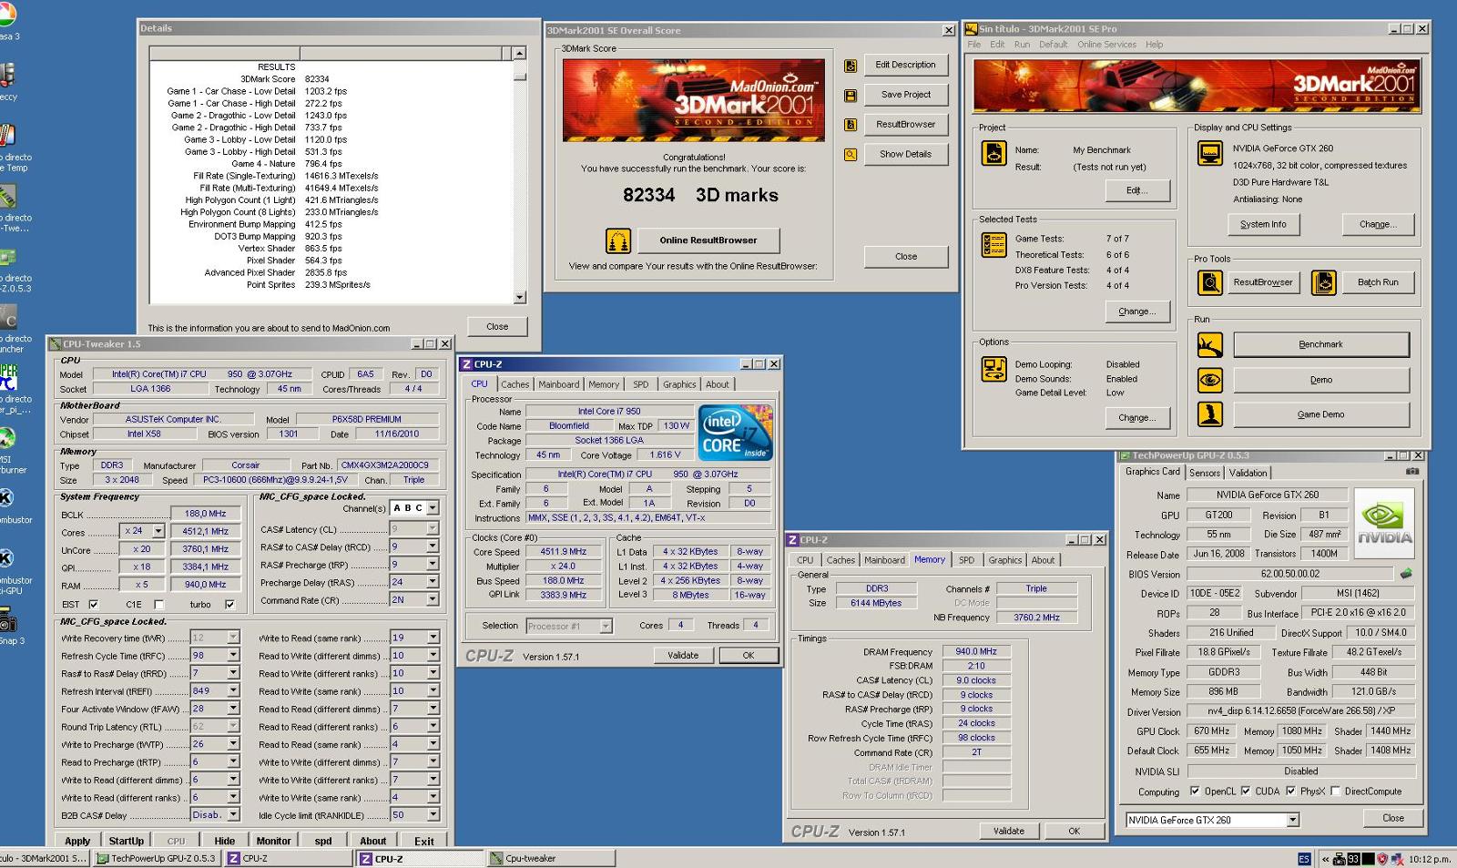1457x868 pixels.
Task: Click the Options icon in 3DMark Pro
Action: [993, 369]
